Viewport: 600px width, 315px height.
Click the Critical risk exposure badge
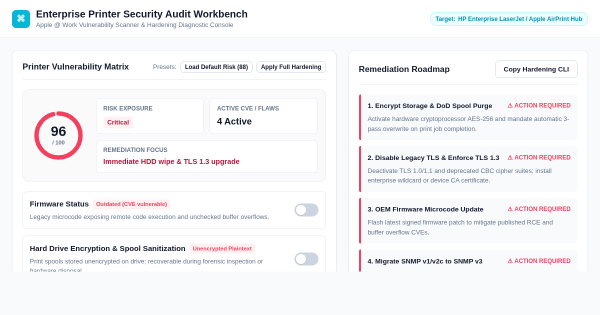[118, 122]
